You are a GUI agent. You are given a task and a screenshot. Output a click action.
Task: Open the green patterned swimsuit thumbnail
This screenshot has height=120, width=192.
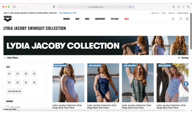tap(138, 83)
